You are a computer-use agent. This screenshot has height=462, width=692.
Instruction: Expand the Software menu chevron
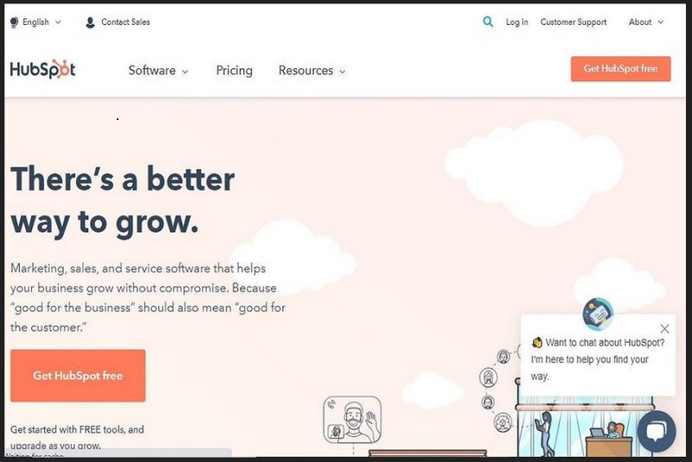pyautogui.click(x=185, y=72)
